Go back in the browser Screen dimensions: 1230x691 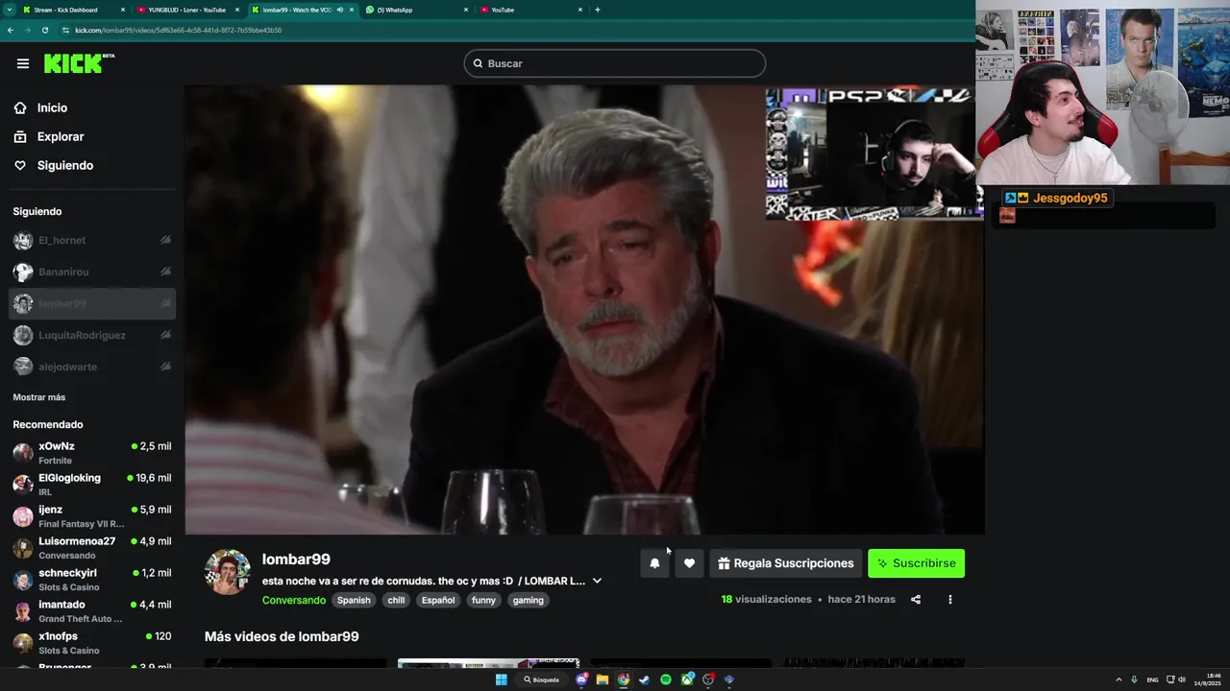[11, 30]
